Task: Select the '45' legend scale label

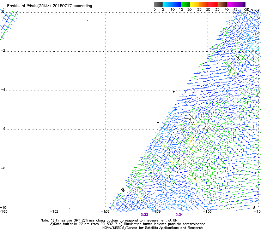Action: tap(235, 10)
